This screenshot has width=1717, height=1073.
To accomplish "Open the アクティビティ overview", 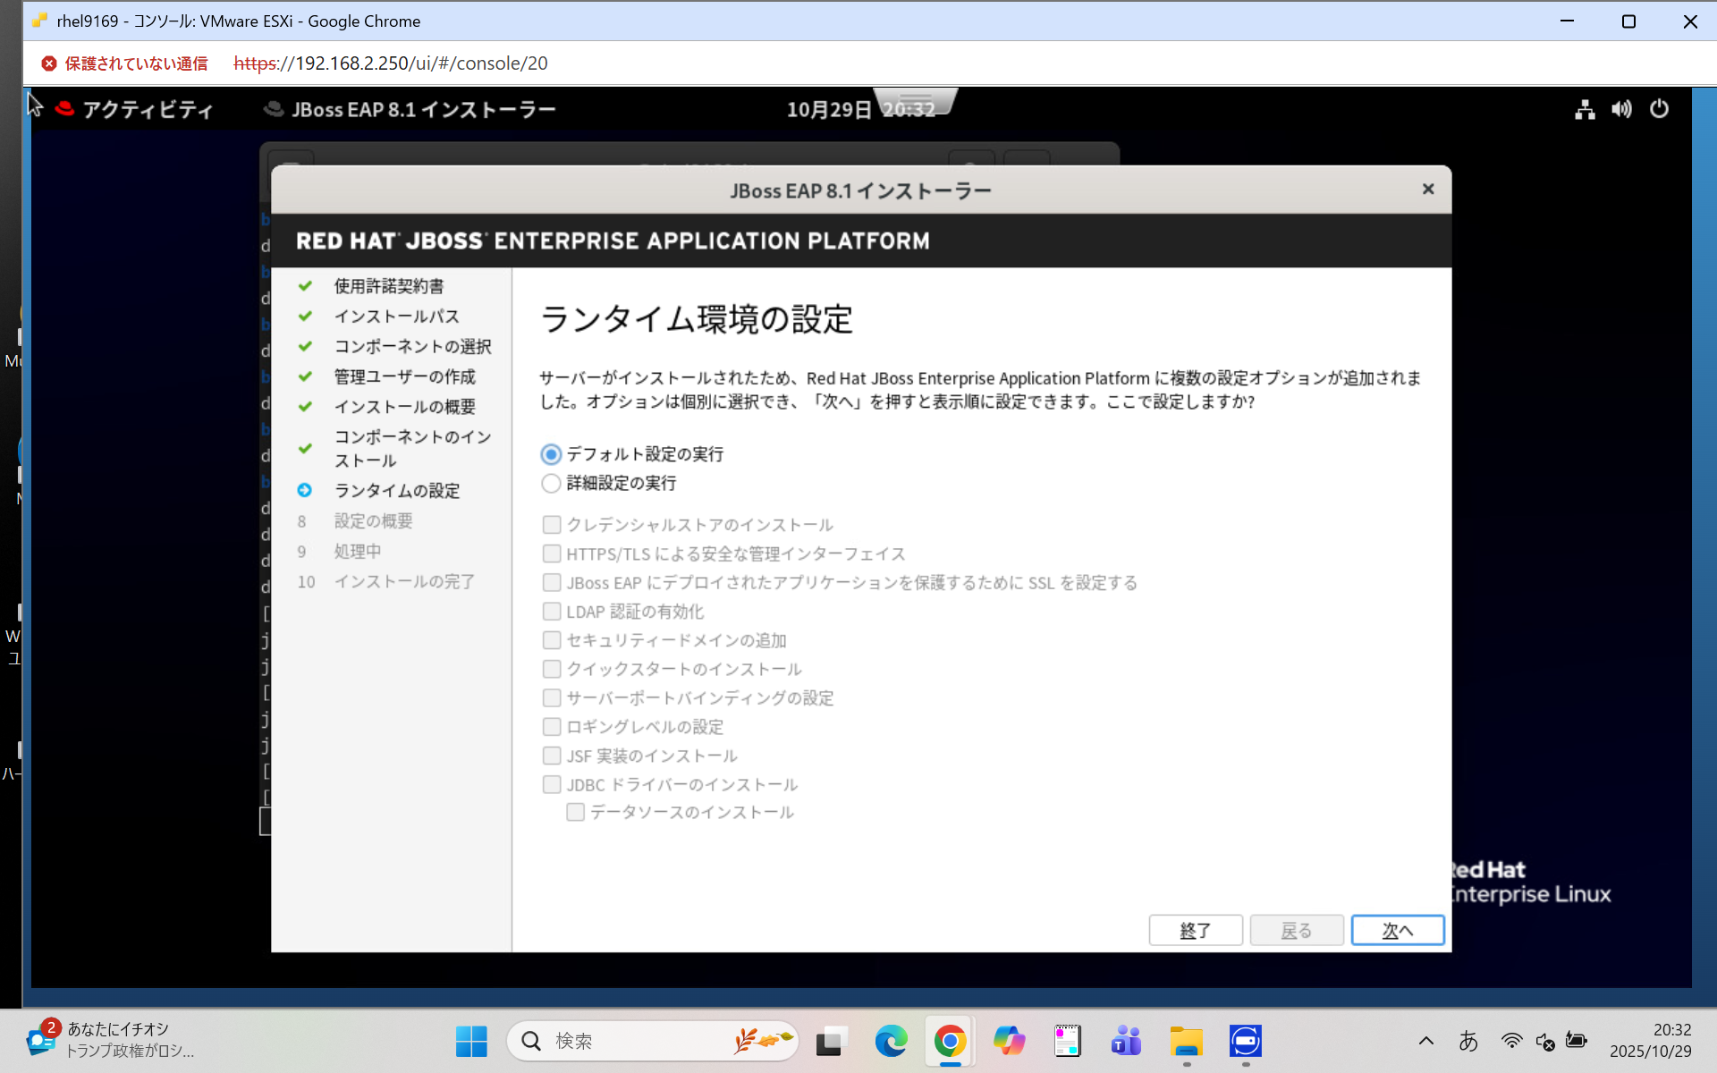I will [148, 108].
